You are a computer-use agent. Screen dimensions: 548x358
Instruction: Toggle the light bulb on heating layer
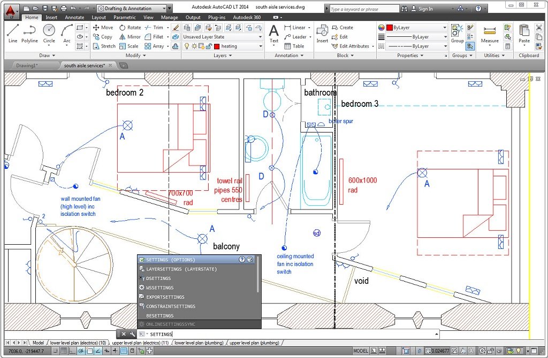pos(187,46)
